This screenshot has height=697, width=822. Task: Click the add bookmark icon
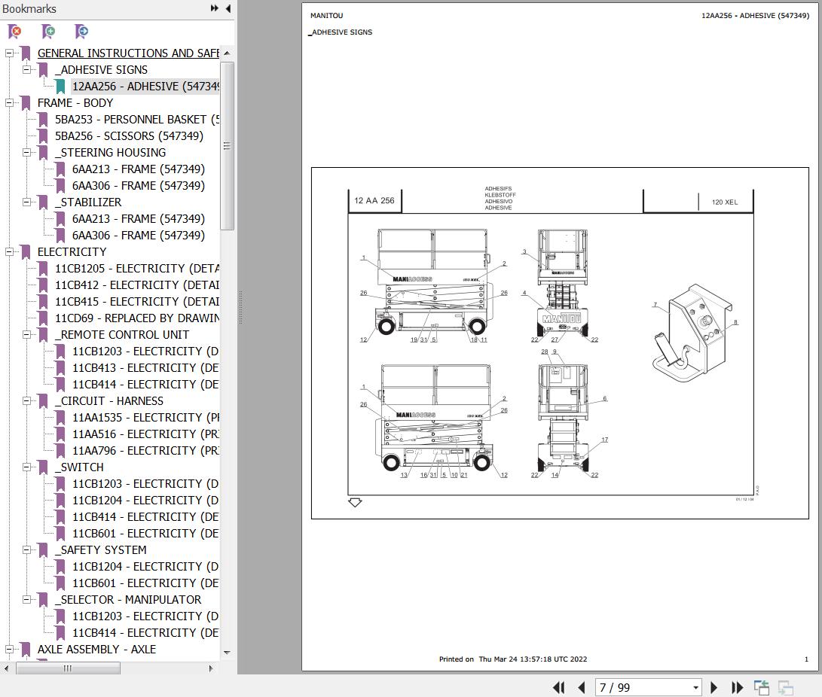pos(48,32)
